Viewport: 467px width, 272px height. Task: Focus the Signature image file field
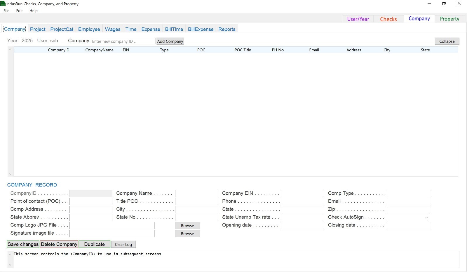click(x=112, y=233)
